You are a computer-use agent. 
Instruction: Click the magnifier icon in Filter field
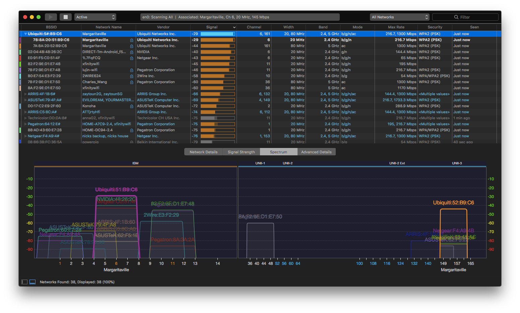pyautogui.click(x=456, y=17)
